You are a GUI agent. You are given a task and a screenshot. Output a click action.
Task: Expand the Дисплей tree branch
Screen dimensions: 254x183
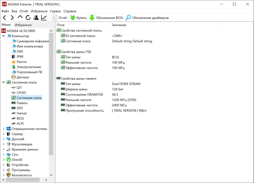pos(3,139)
